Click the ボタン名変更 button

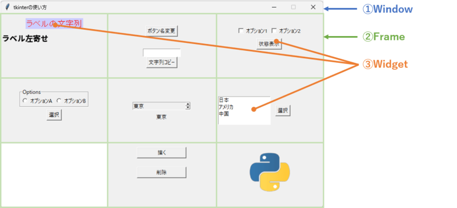pos(162,31)
